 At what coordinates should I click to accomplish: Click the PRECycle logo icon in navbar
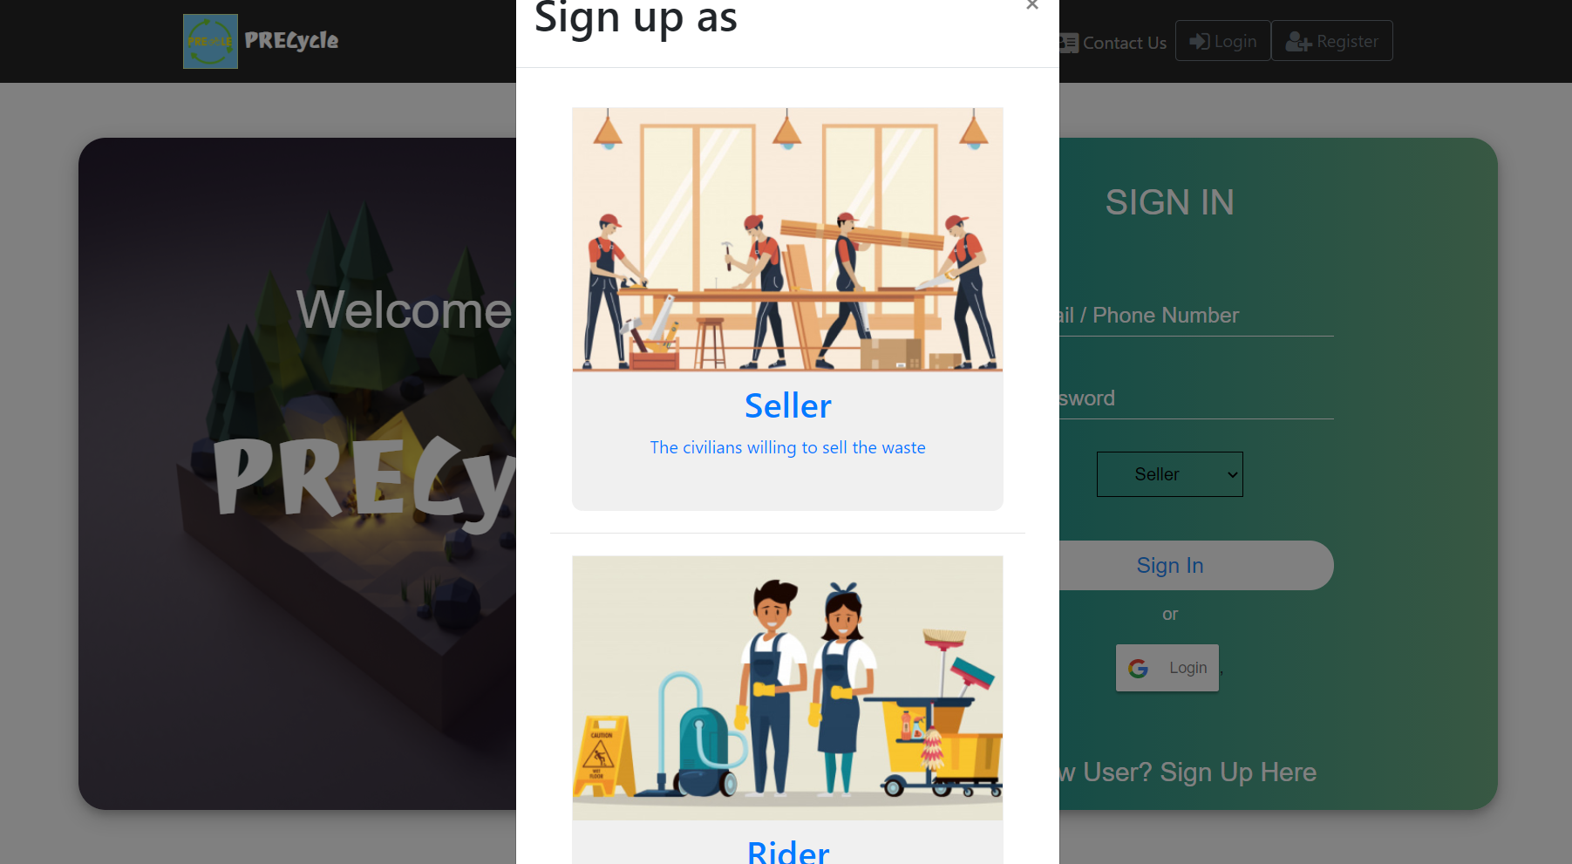[x=210, y=41]
